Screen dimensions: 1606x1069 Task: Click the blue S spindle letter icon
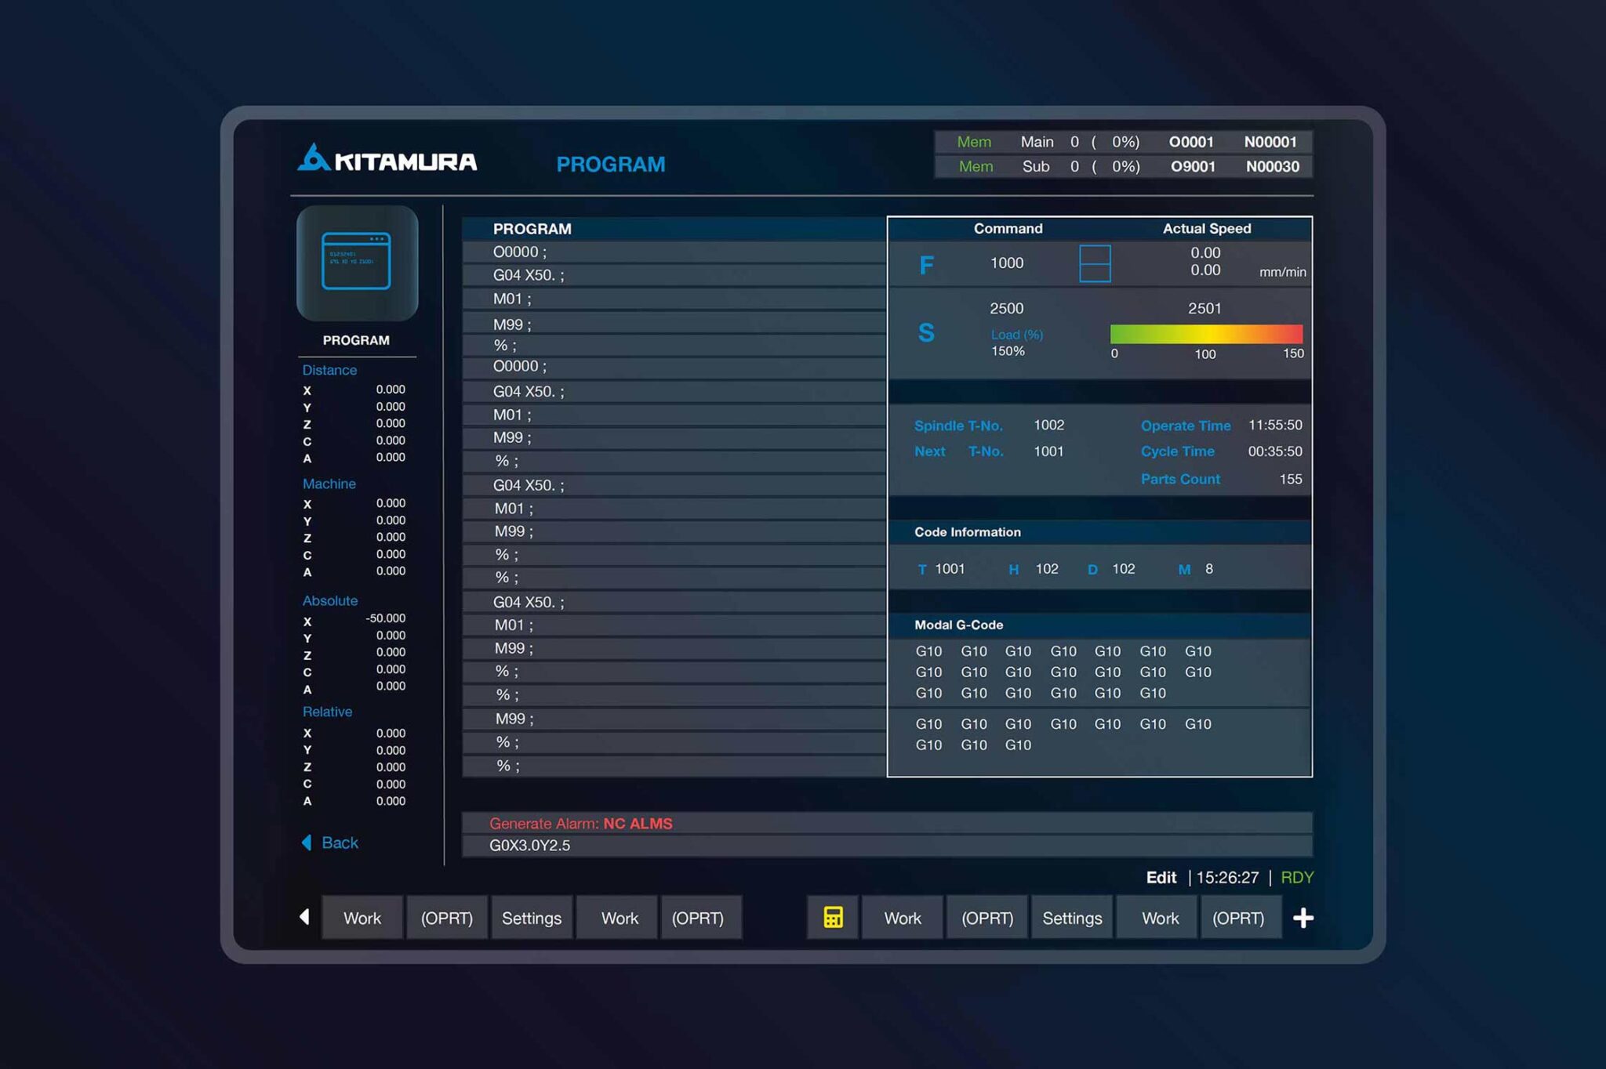coord(926,333)
